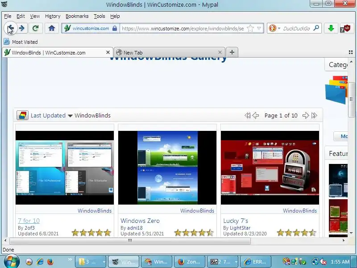Click the Lucky 7's title link
357x268 pixels.
click(x=236, y=221)
